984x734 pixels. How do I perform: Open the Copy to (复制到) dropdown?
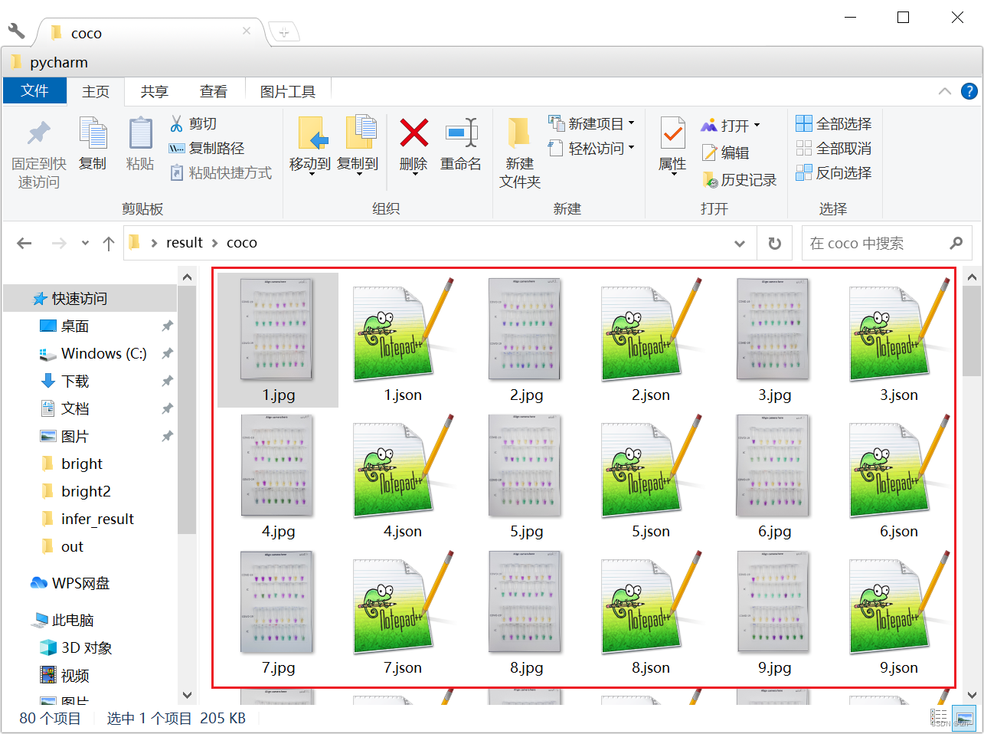(358, 173)
